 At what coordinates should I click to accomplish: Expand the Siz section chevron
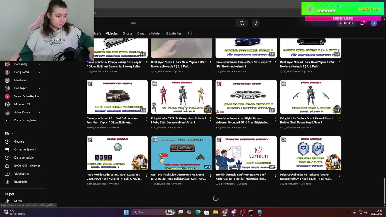click(12, 134)
